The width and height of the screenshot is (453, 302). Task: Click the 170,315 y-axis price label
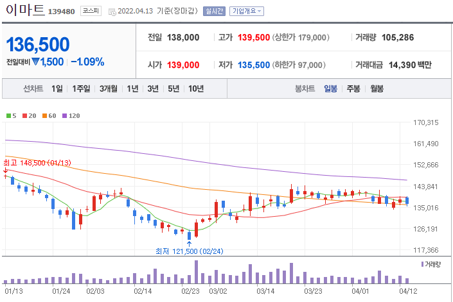tap(426, 122)
